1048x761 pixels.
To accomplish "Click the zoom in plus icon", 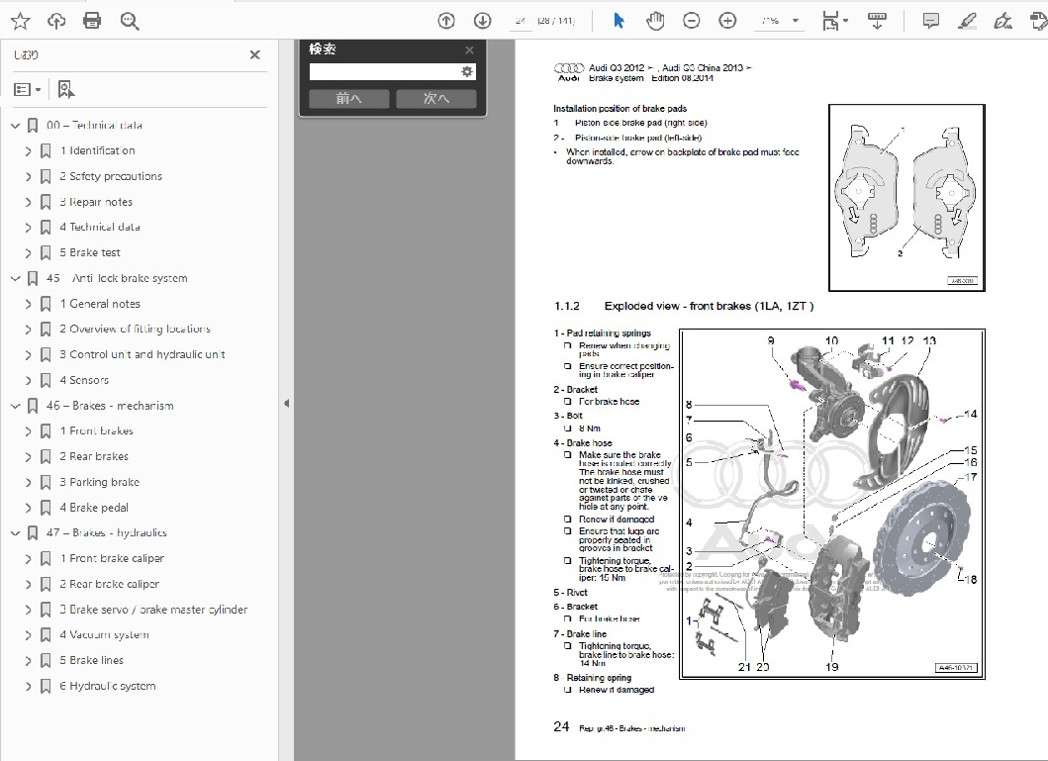I will pyautogui.click(x=727, y=21).
